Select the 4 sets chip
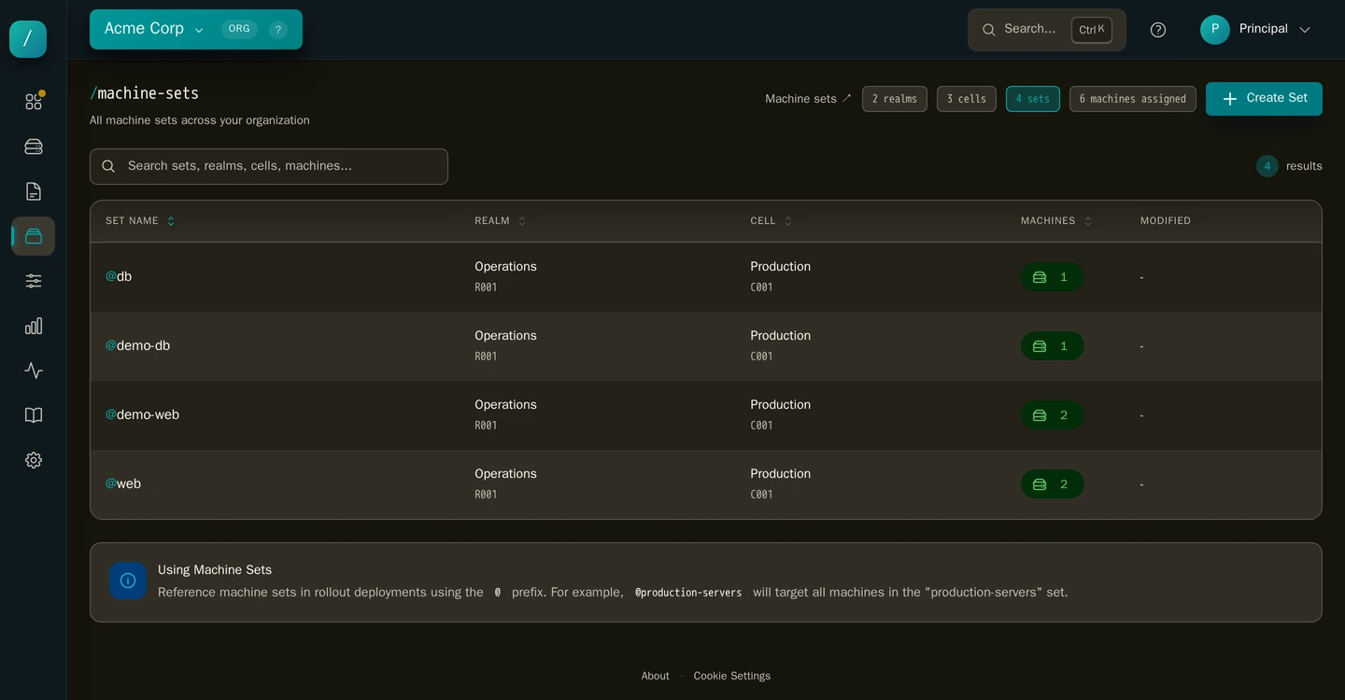 1033,99
